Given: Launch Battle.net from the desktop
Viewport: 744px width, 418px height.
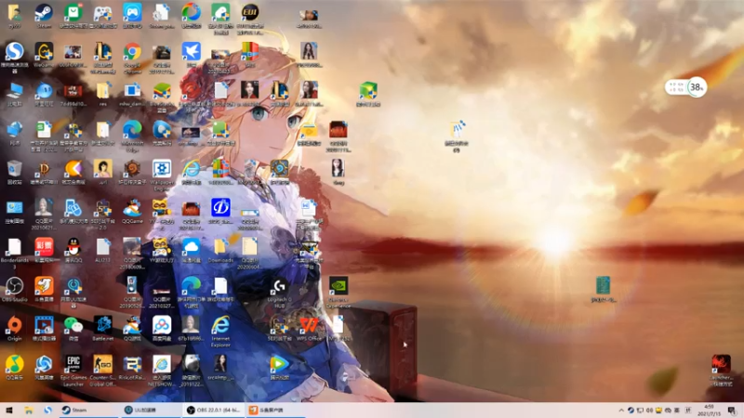Looking at the screenshot, I should click(x=103, y=328).
